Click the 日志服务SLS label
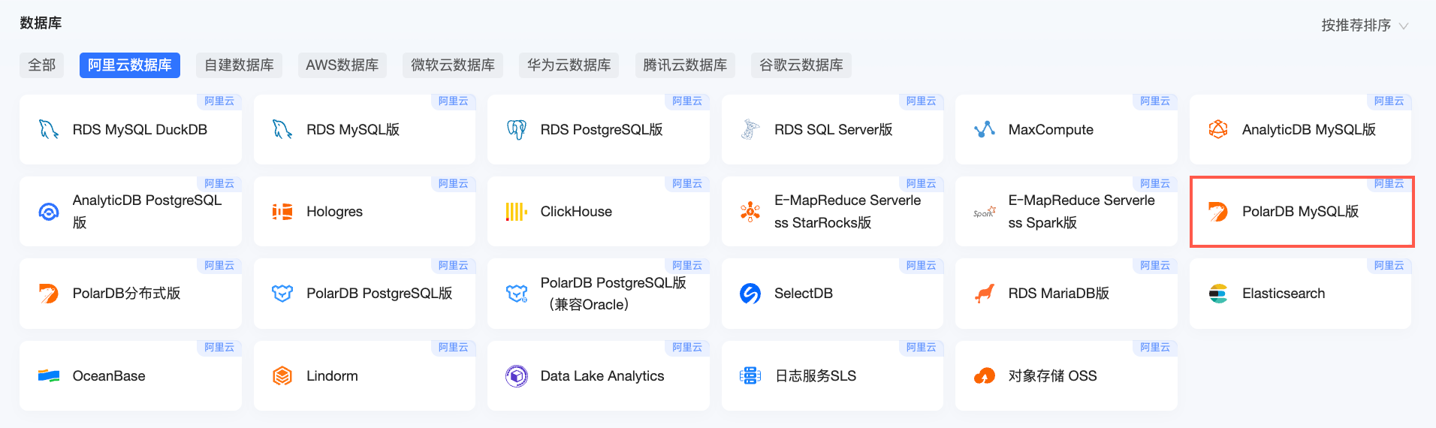Screen dimensions: 1436x428 (x=816, y=376)
